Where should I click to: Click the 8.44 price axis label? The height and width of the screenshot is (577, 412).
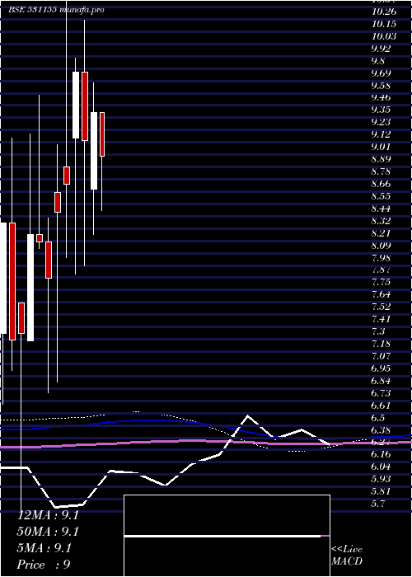(382, 209)
